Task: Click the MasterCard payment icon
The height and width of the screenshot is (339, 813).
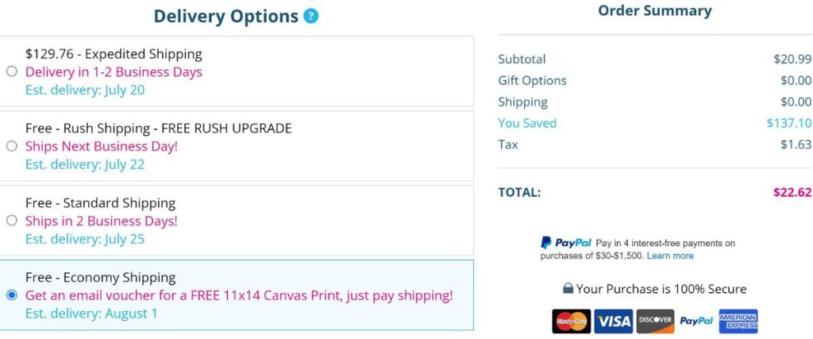Action: pos(571,321)
